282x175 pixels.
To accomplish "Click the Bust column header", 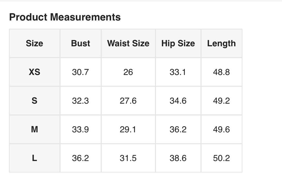I will coord(80,43).
